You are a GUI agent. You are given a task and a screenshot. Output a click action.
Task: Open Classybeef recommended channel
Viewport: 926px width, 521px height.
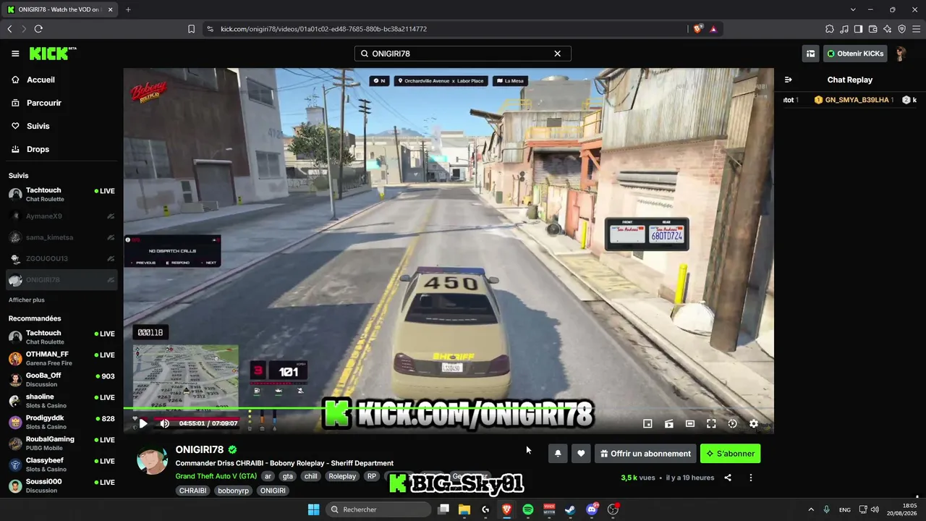[x=61, y=465]
